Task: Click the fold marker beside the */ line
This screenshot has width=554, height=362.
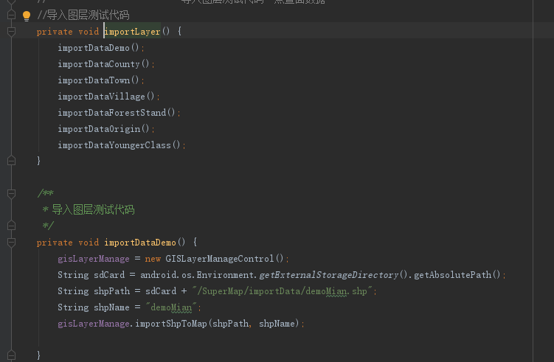Action: tap(11, 226)
